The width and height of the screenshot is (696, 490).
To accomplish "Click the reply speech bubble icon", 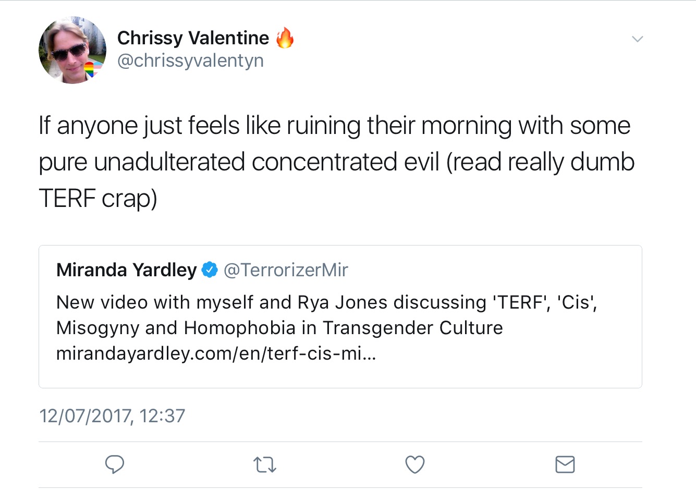I will tap(115, 463).
